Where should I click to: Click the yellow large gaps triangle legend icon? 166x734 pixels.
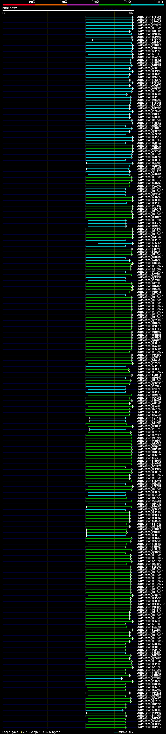(x=21, y=732)
